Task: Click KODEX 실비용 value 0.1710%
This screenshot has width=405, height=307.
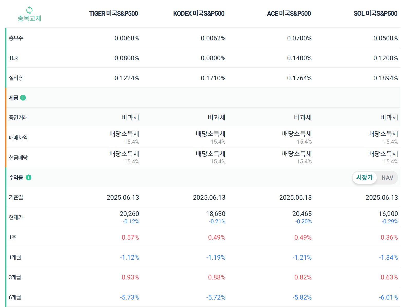Action: pos(213,78)
